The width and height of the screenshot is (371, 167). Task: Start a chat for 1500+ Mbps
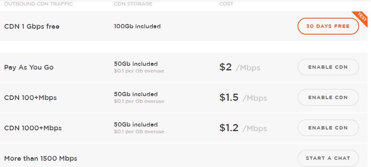328,158
